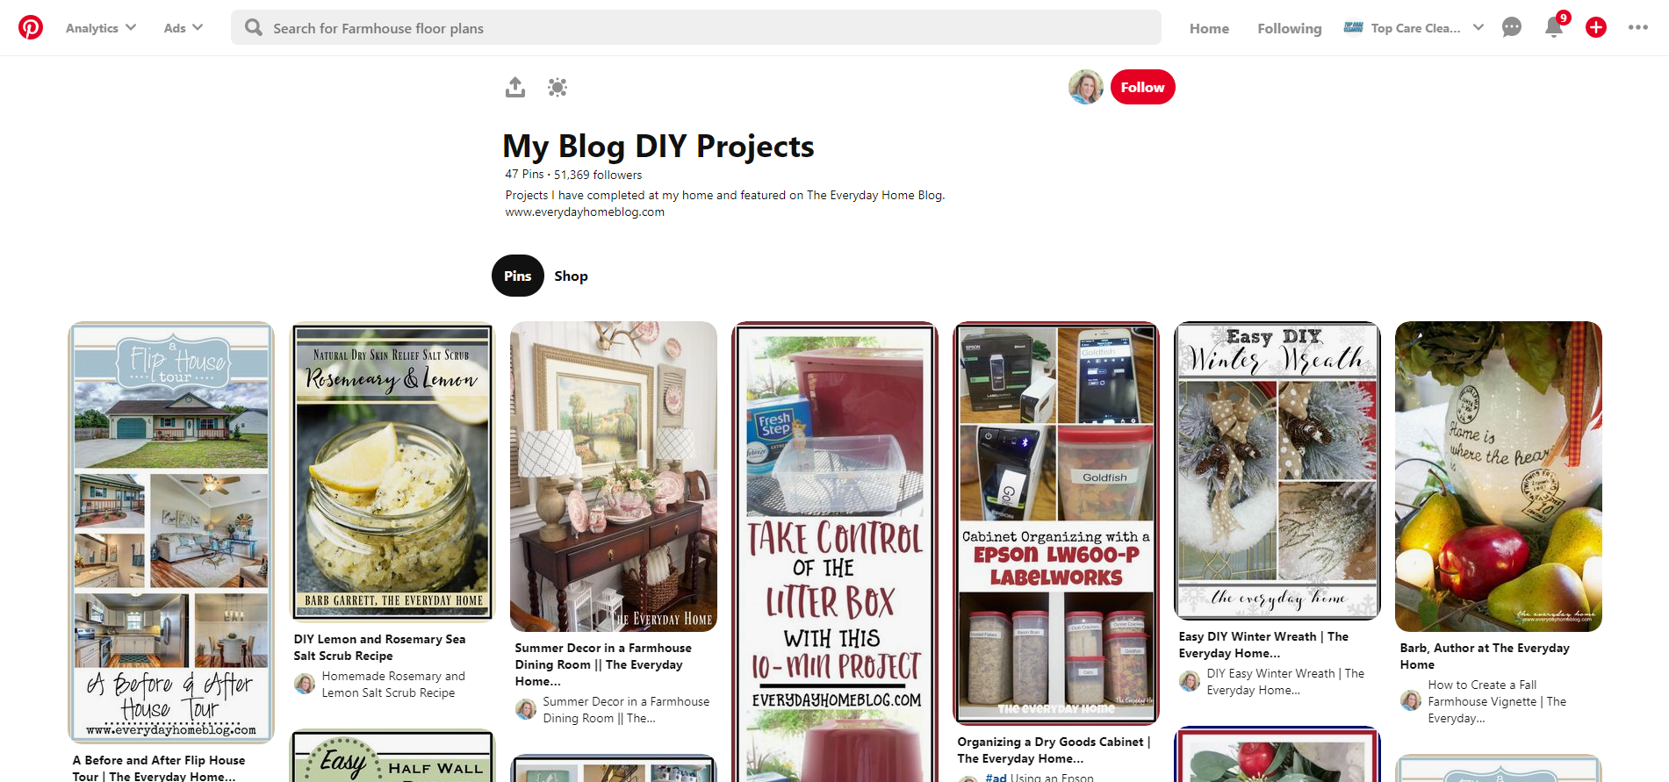Switch to the Shop tab

pyautogui.click(x=571, y=276)
